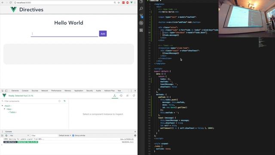Open the DevTools more options menu
The height and width of the screenshot is (155, 275).
click(x=131, y=91)
